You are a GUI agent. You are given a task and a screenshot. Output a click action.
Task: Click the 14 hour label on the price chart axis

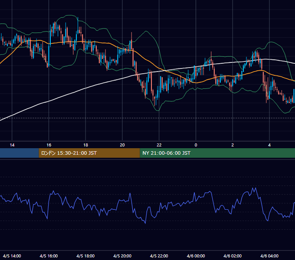click(x=12, y=145)
